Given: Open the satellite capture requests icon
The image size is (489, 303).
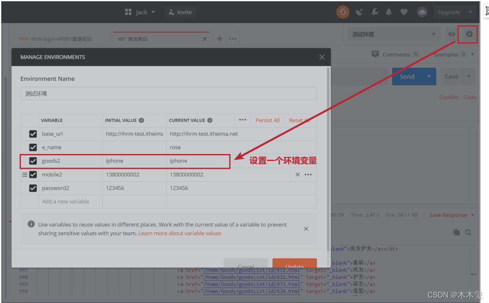Looking at the screenshot, I should coord(360,12).
